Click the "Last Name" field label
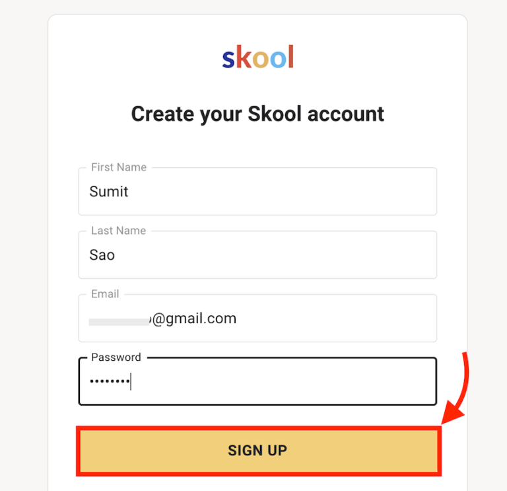This screenshot has height=491, width=507. click(119, 231)
